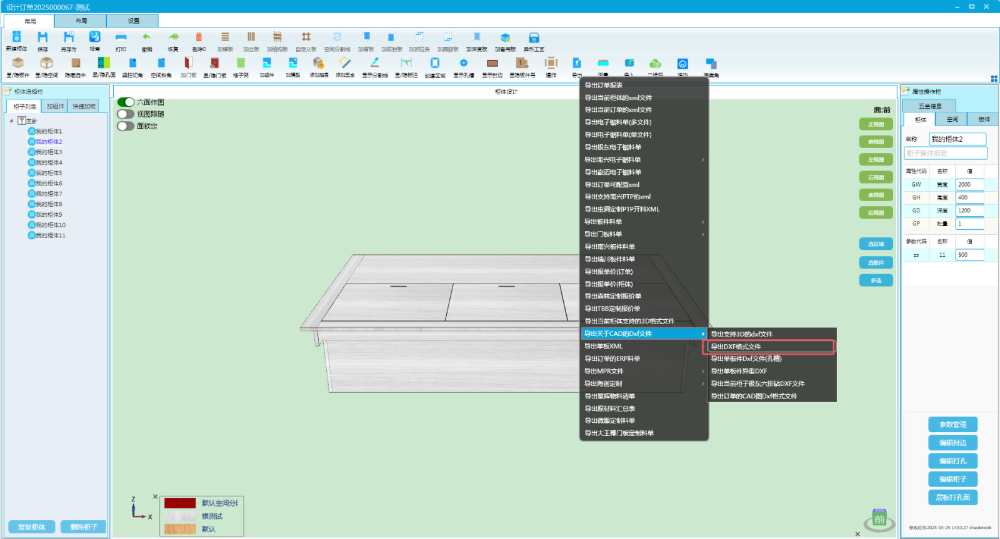Switch to the 布局 ribbon tab
This screenshot has height=539, width=1000.
click(x=81, y=21)
